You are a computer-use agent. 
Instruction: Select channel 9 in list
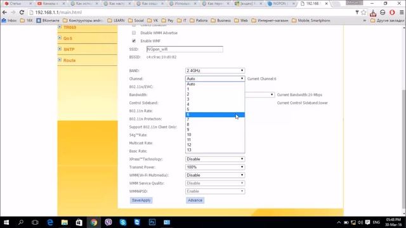tap(215, 130)
